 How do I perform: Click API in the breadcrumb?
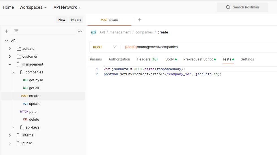tap(102, 32)
